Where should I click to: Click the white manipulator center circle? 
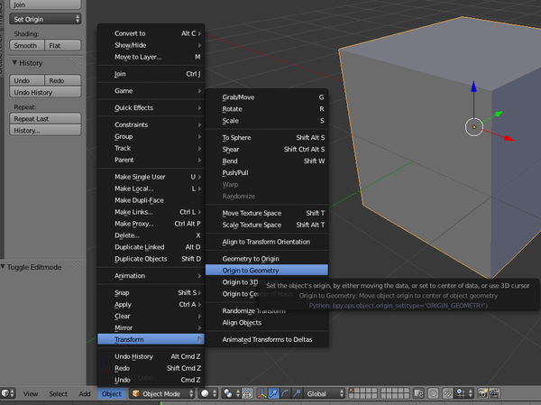tap(474, 127)
